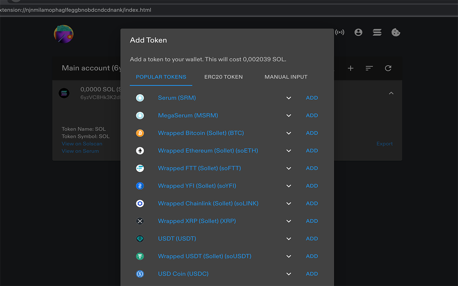
Task: Click the Wrapped YFI token icon
Action: [140, 186]
